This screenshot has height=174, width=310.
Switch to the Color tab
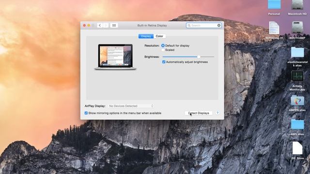(159, 36)
